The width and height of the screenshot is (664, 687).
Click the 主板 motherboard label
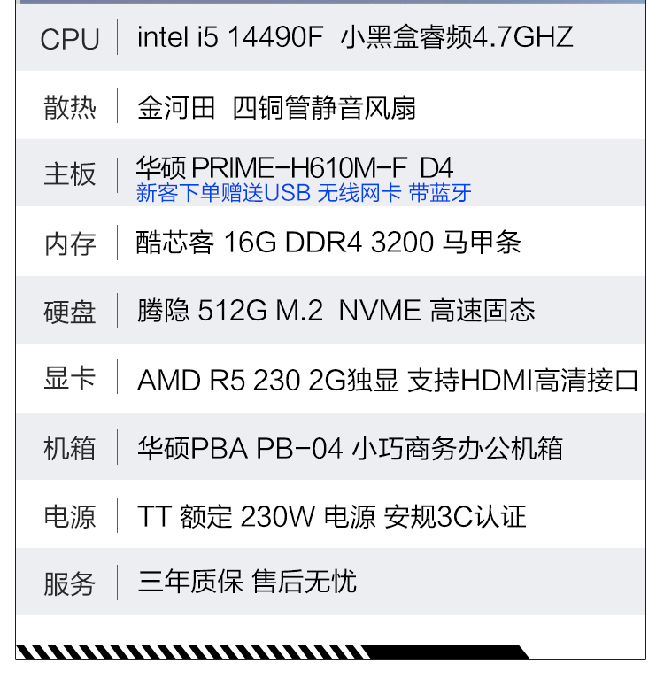click(x=70, y=174)
